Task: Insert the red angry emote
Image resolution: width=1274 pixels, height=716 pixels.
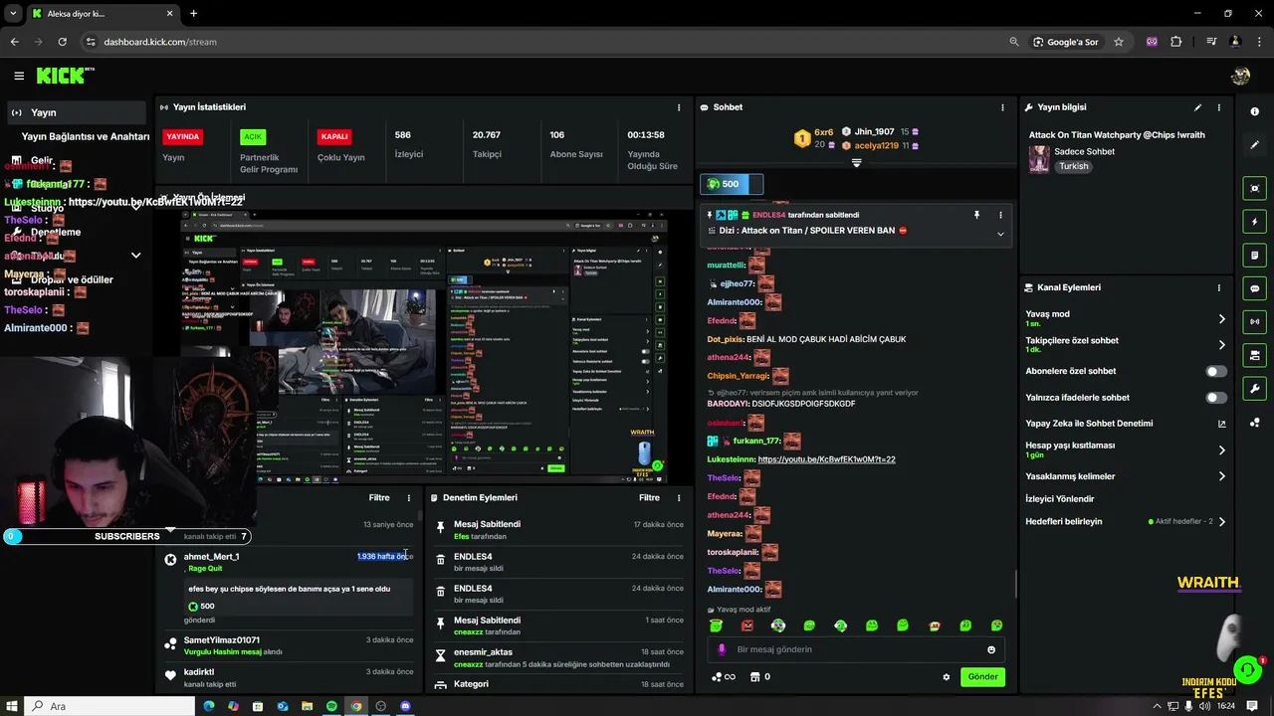Action: [x=746, y=626]
